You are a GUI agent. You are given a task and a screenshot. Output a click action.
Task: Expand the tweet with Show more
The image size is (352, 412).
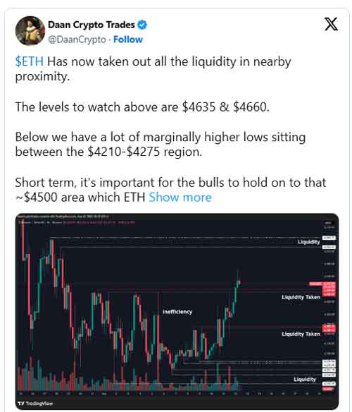tap(180, 198)
